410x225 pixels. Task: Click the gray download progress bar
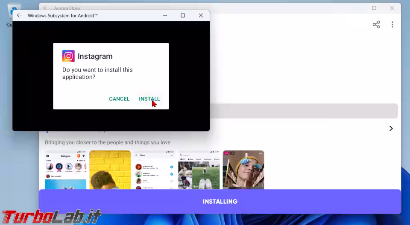coord(303,111)
